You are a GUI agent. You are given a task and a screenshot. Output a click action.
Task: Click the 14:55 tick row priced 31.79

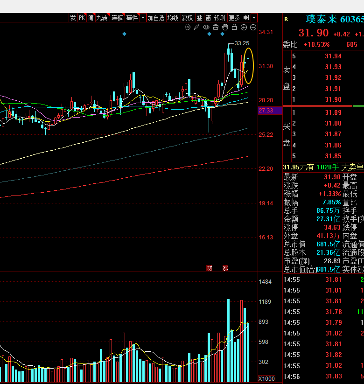(323, 322)
